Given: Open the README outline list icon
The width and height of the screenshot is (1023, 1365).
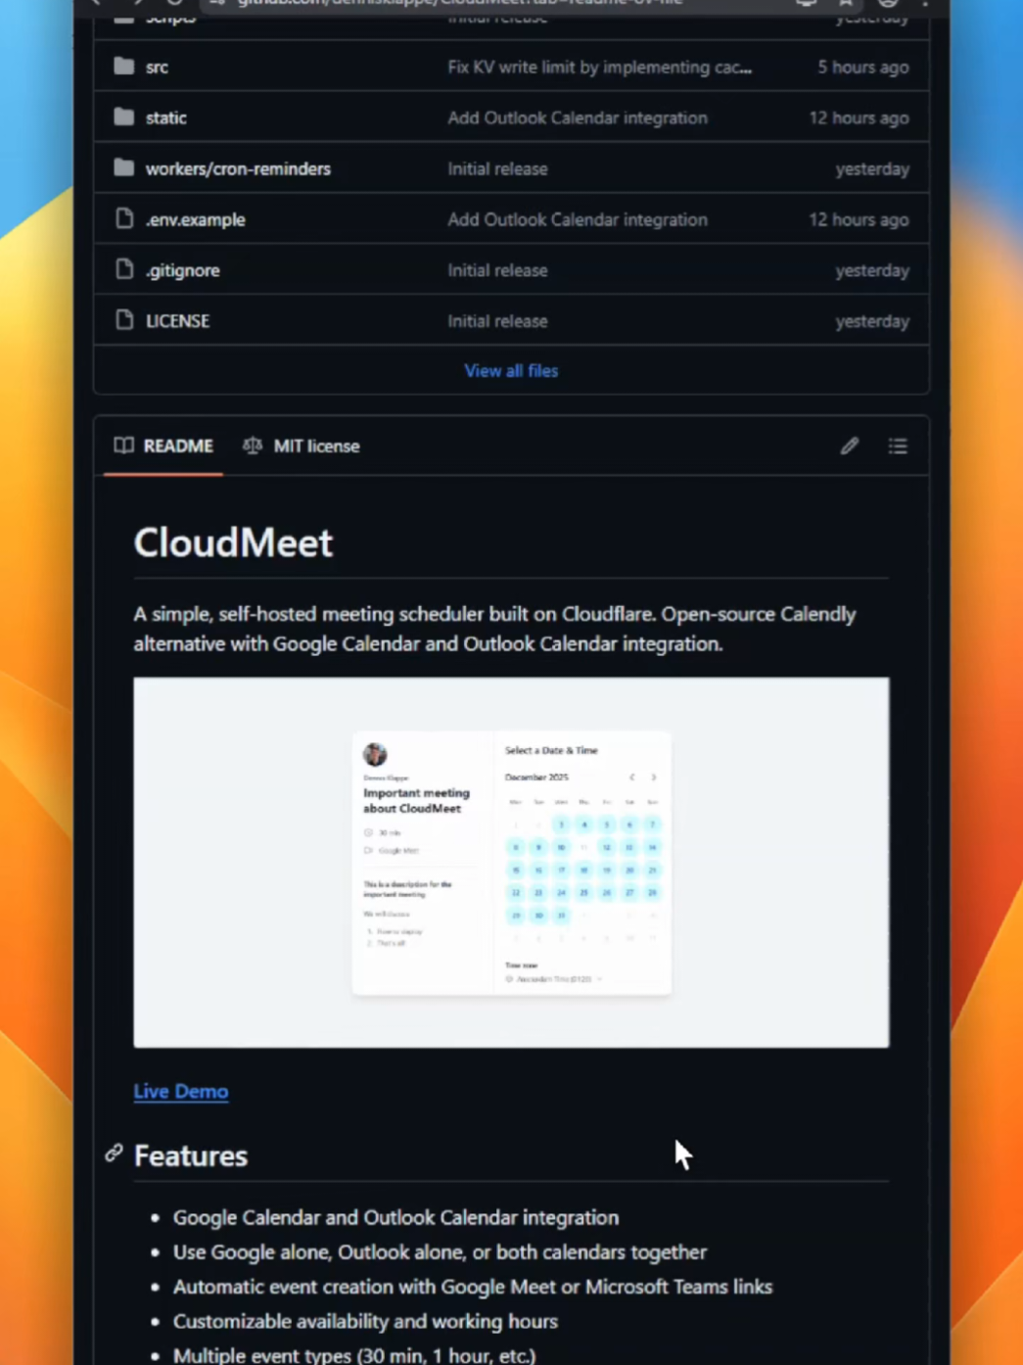Looking at the screenshot, I should click(897, 446).
